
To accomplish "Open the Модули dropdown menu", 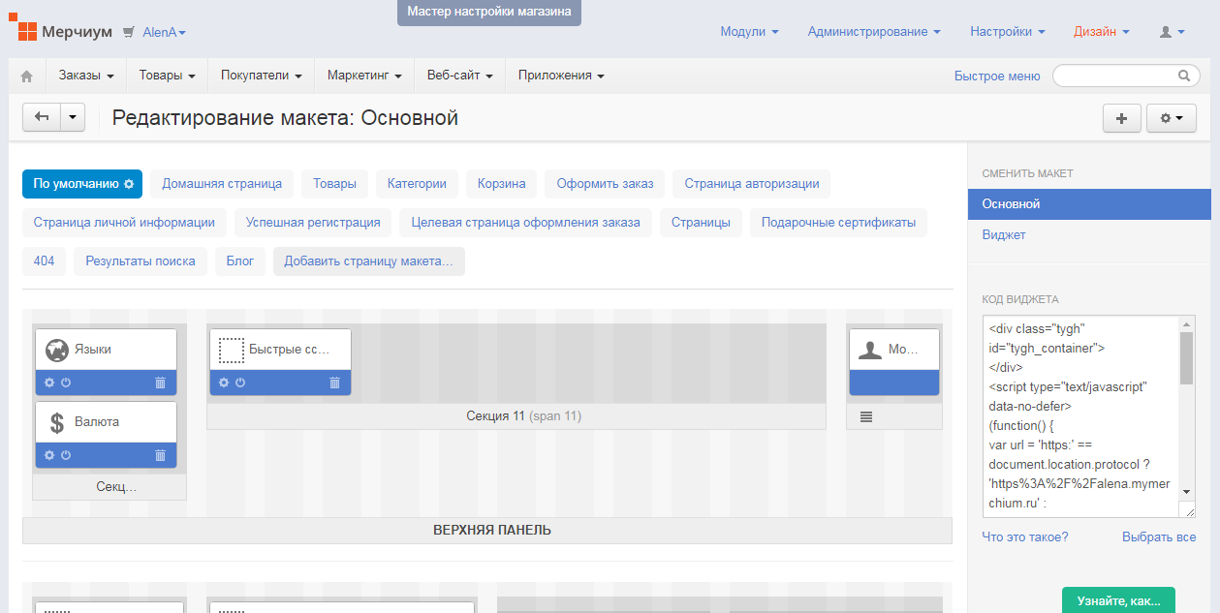I will click(x=749, y=32).
